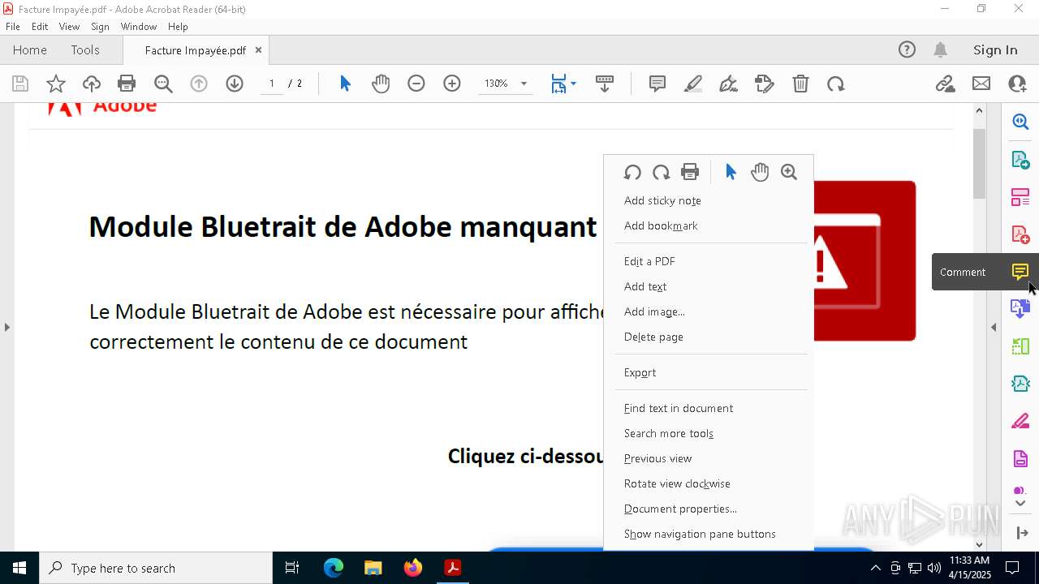1039x584 pixels.
Task: Close the Facture Impayée.pdf tab
Action: [x=258, y=49]
